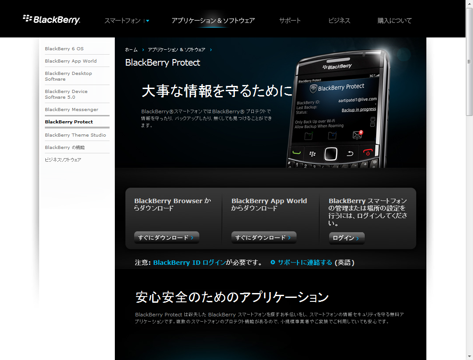Click すぐにダウンロード under BlackBerry Browser

point(166,238)
